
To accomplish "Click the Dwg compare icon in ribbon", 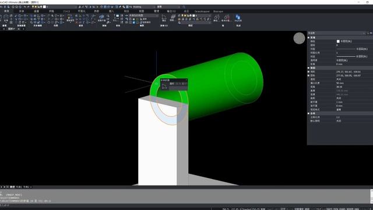I will pos(238,18).
